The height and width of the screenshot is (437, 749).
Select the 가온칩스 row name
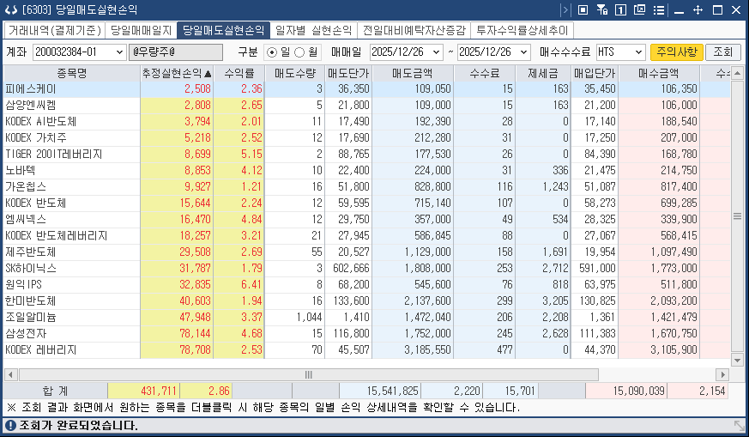pyautogui.click(x=26, y=186)
